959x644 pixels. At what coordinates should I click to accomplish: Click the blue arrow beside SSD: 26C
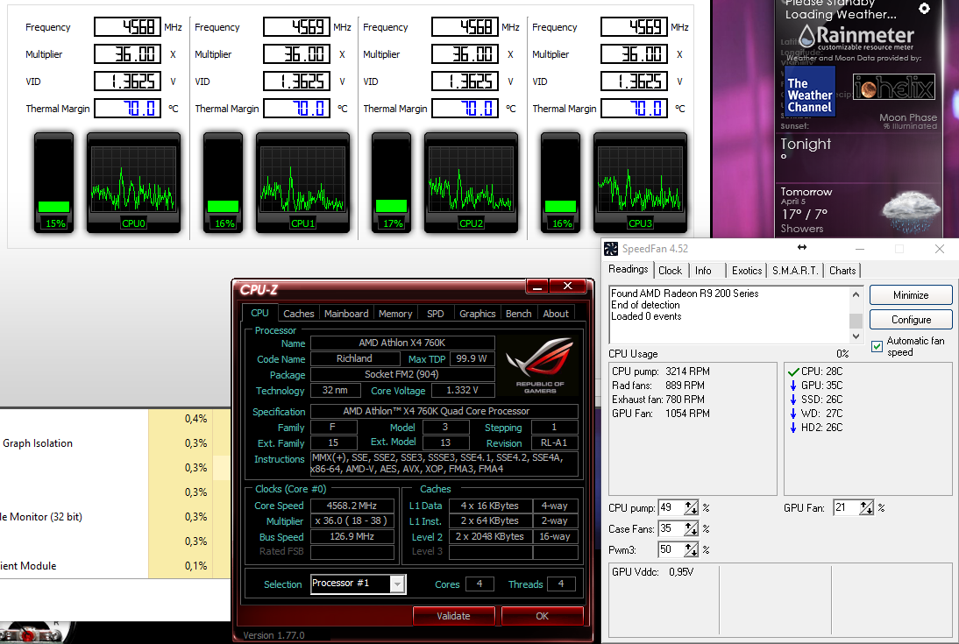pos(793,400)
